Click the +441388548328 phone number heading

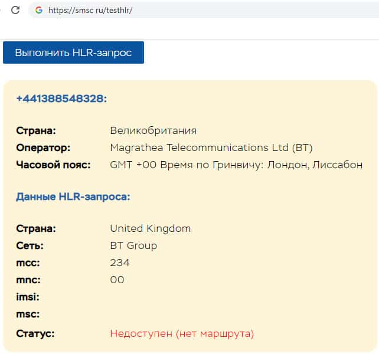(61, 98)
